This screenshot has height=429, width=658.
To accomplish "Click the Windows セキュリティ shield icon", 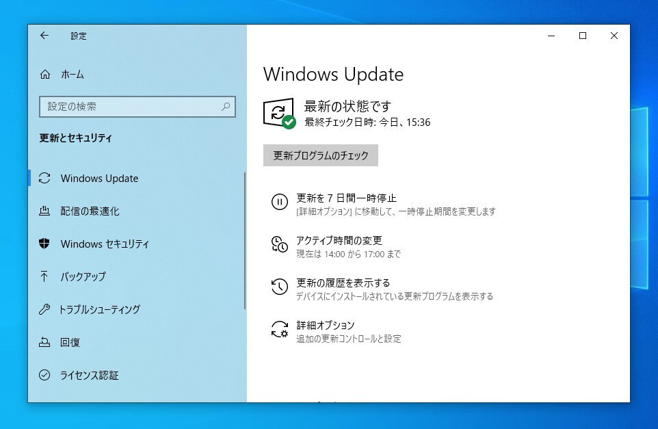I will (x=44, y=244).
